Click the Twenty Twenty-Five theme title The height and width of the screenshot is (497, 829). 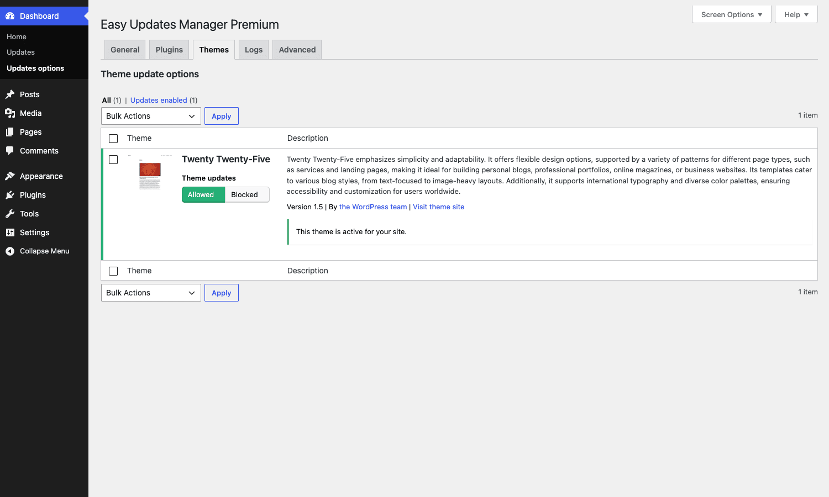click(226, 159)
